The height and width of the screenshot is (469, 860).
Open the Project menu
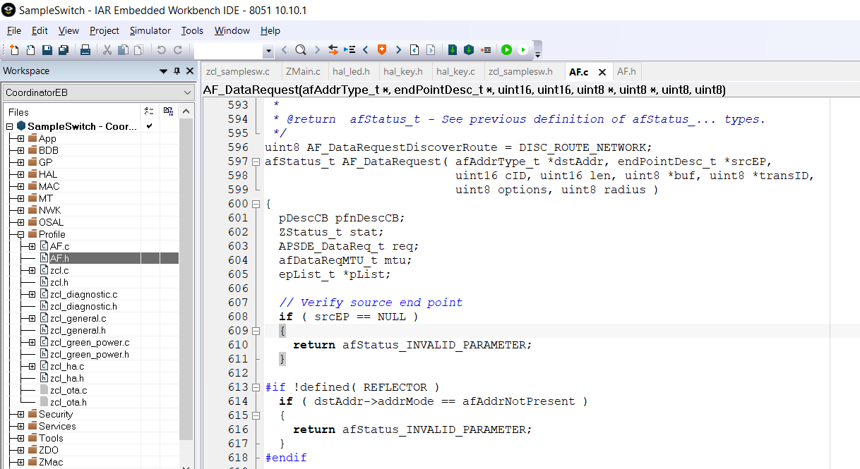[104, 30]
